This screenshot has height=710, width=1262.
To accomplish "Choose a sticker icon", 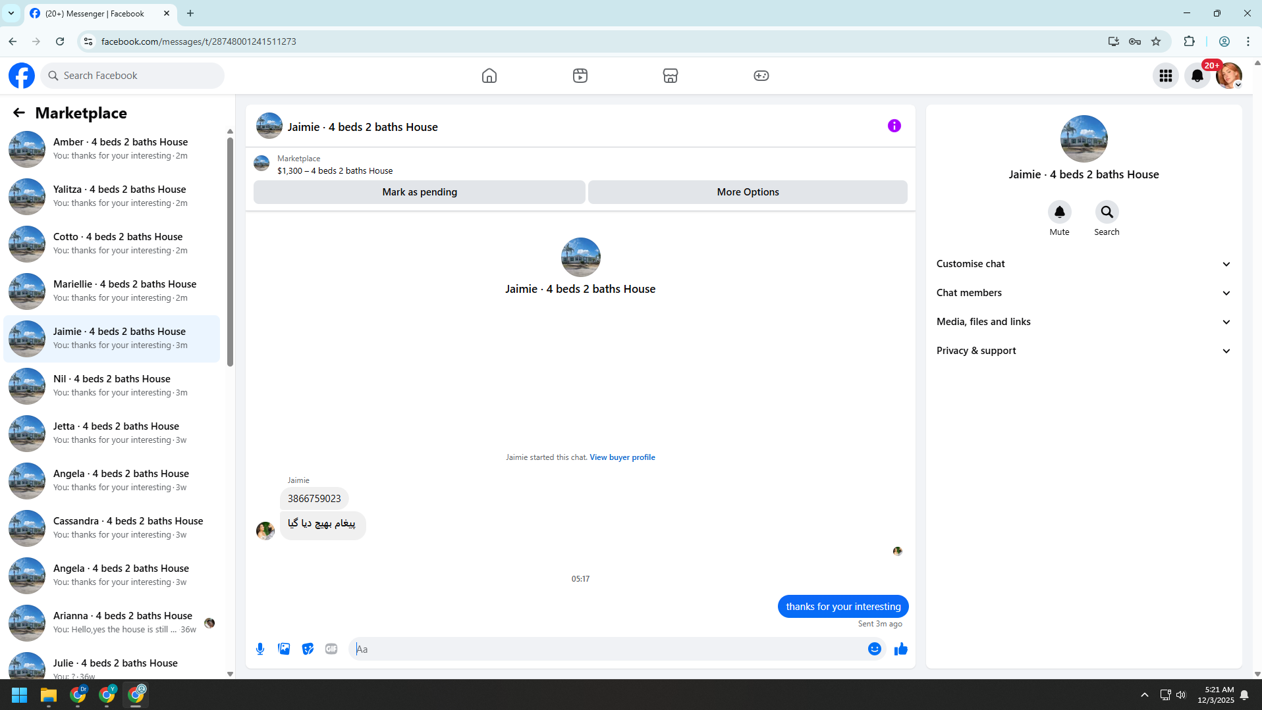I will (308, 649).
